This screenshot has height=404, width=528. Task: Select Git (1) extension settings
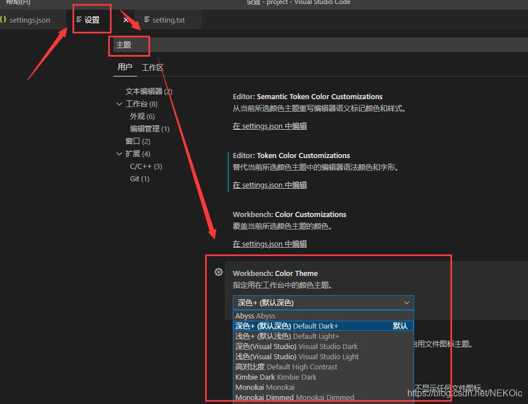[x=139, y=179]
